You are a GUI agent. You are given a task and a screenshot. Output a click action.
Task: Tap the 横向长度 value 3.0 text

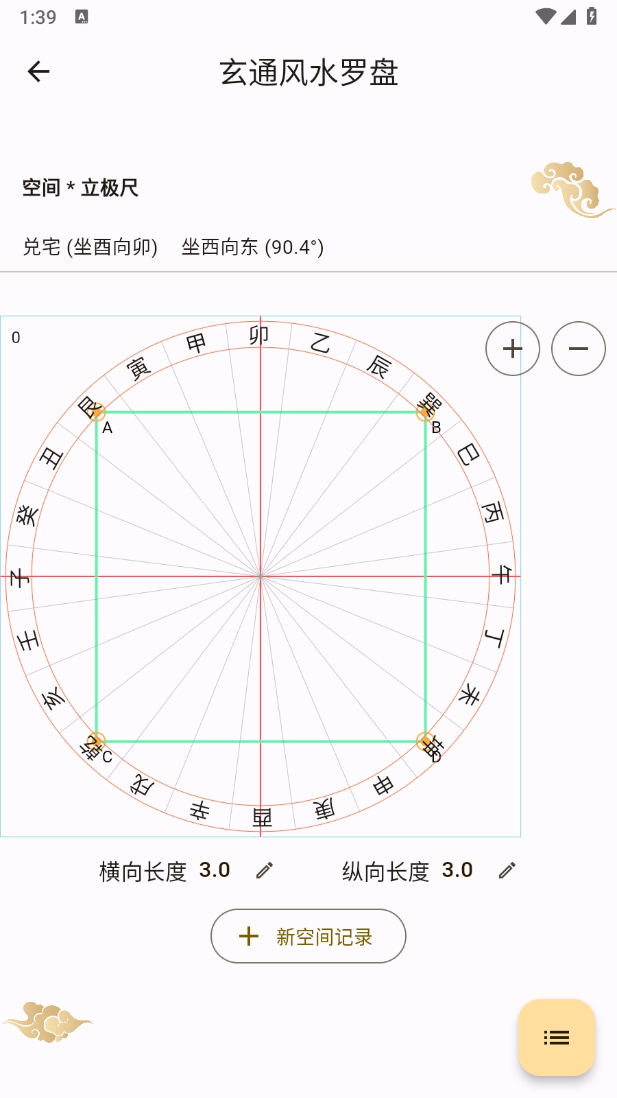click(213, 869)
